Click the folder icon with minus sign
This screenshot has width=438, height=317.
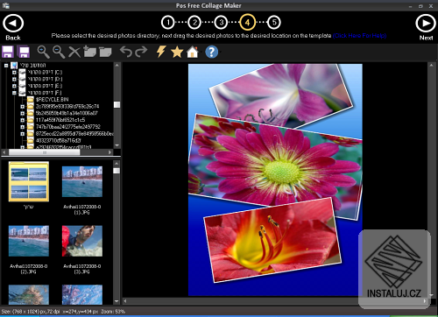(105, 52)
